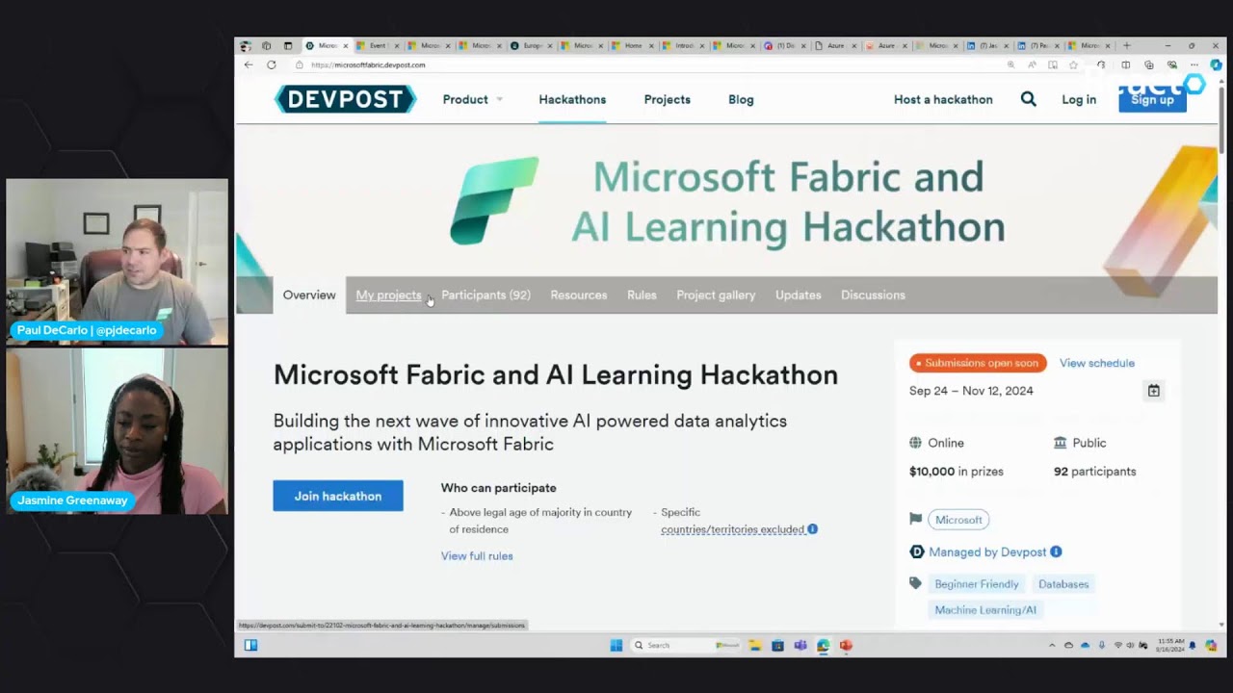1233x693 pixels.
Task: Click the Microsoft organizer tag
Action: click(958, 520)
